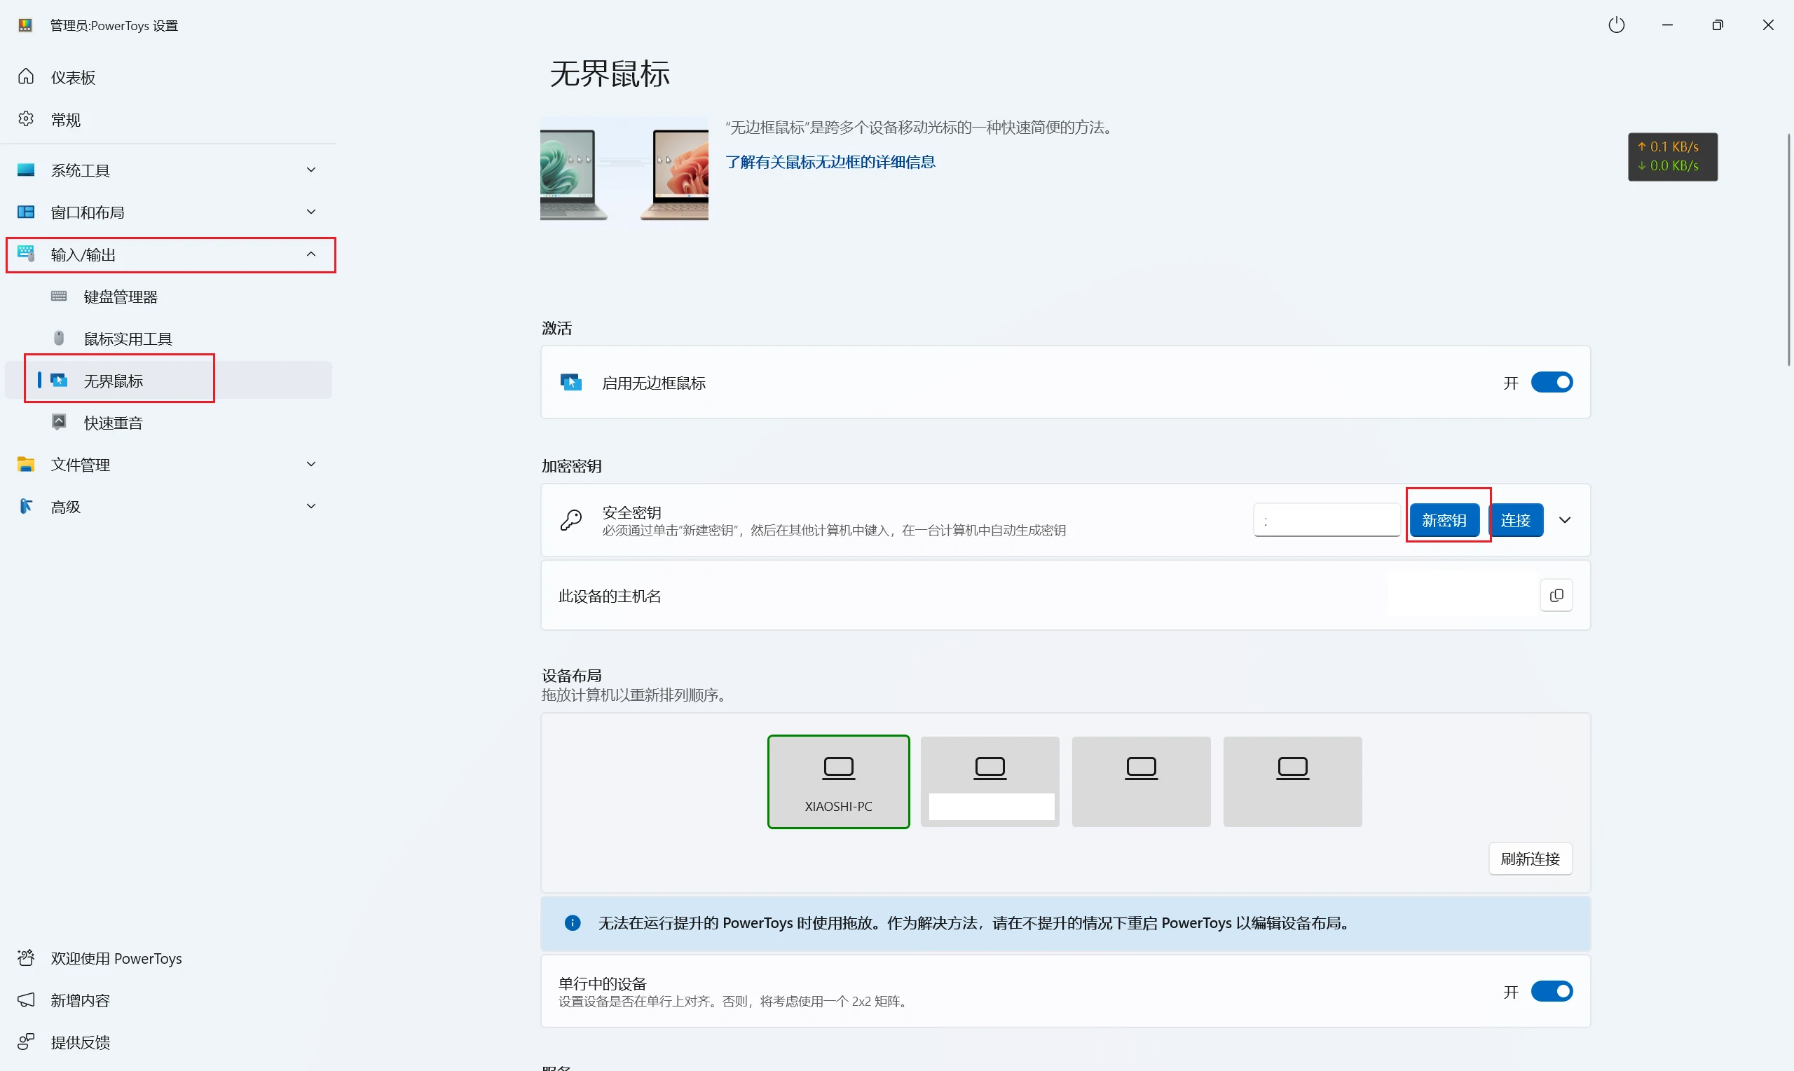Toggle 启用无边框鼠标 switch off
Image resolution: width=1794 pixels, height=1071 pixels.
(x=1552, y=382)
